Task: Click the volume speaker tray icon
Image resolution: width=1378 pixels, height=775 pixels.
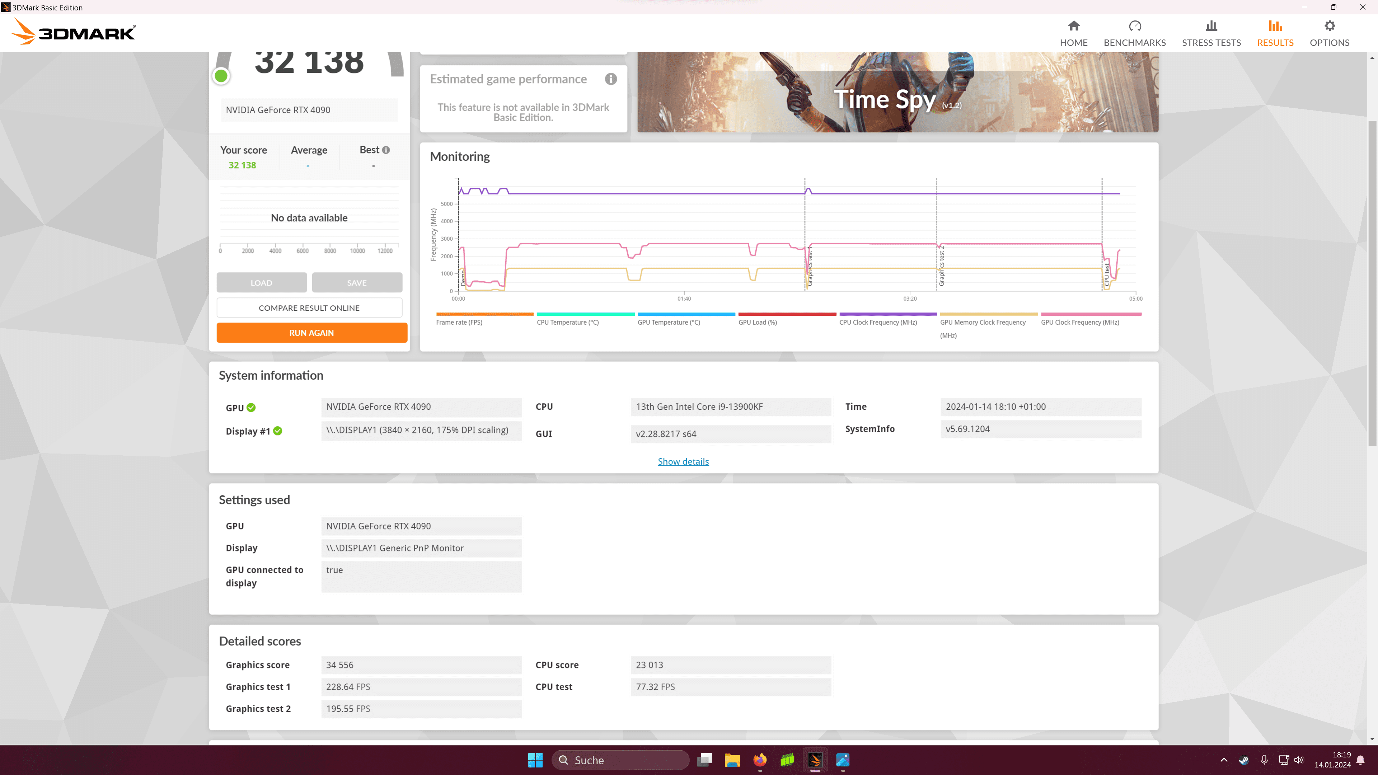Action: coord(1299,760)
